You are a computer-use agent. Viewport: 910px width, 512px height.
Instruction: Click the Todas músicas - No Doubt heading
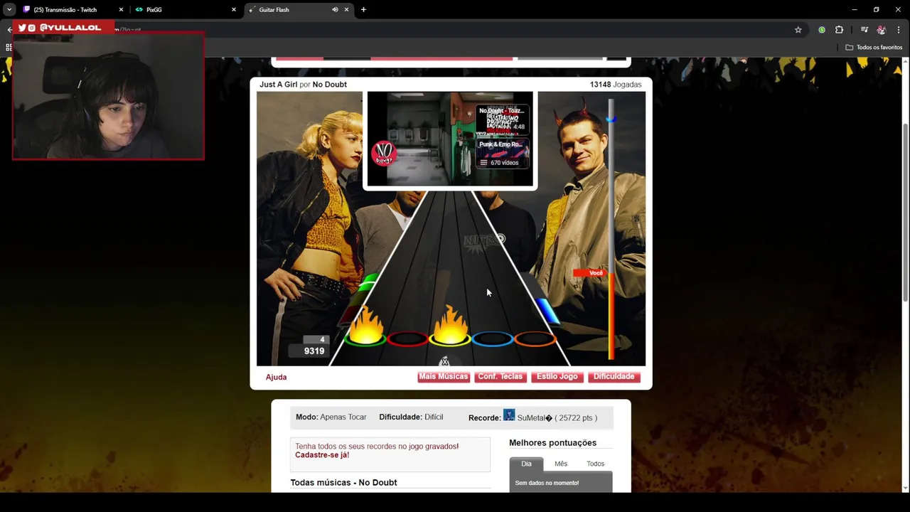click(343, 483)
